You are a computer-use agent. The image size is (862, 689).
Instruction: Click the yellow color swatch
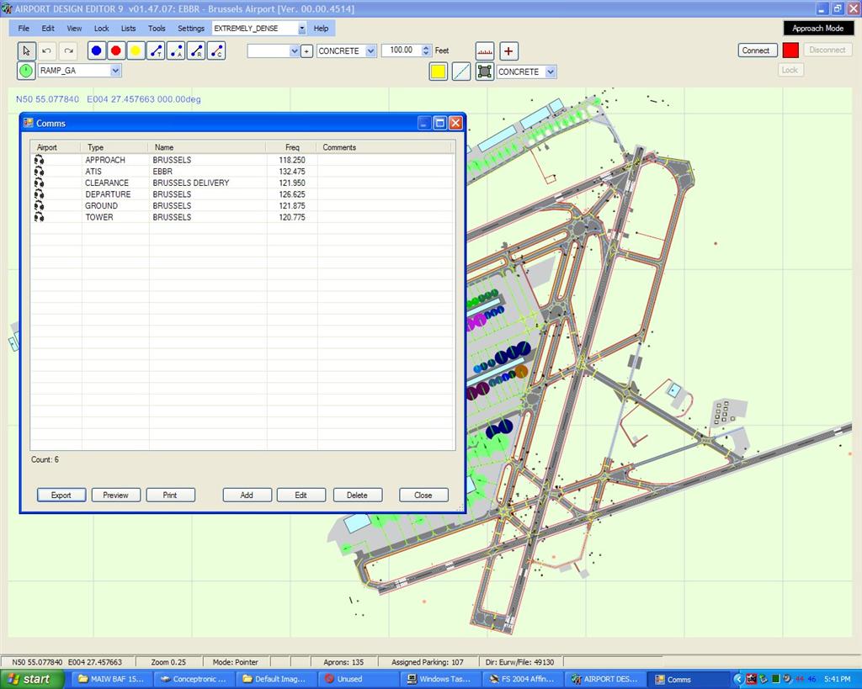[438, 72]
